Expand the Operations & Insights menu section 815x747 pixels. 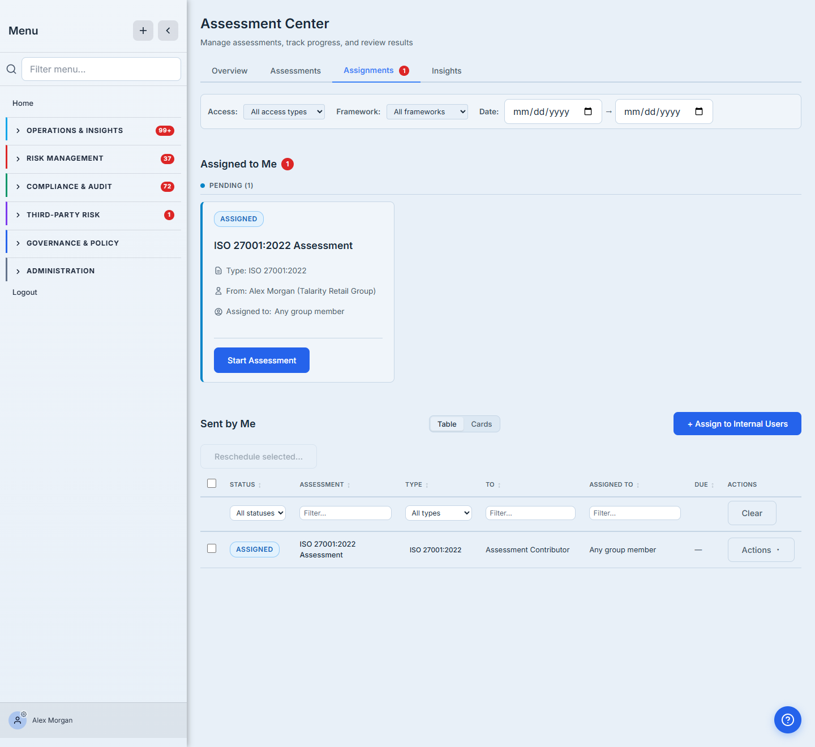click(93, 131)
